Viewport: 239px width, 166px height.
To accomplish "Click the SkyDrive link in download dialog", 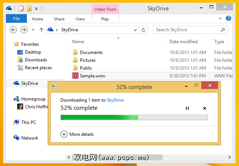I will coord(115,100).
